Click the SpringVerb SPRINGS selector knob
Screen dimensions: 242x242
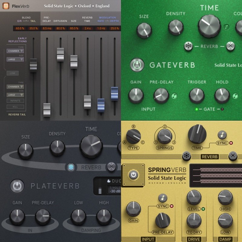[165, 136]
